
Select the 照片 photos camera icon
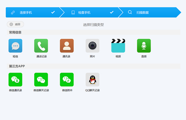pos(92,46)
